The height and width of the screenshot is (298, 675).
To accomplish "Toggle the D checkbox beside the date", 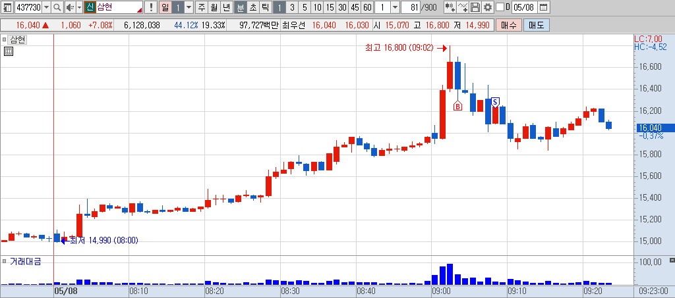I will pos(500,7).
